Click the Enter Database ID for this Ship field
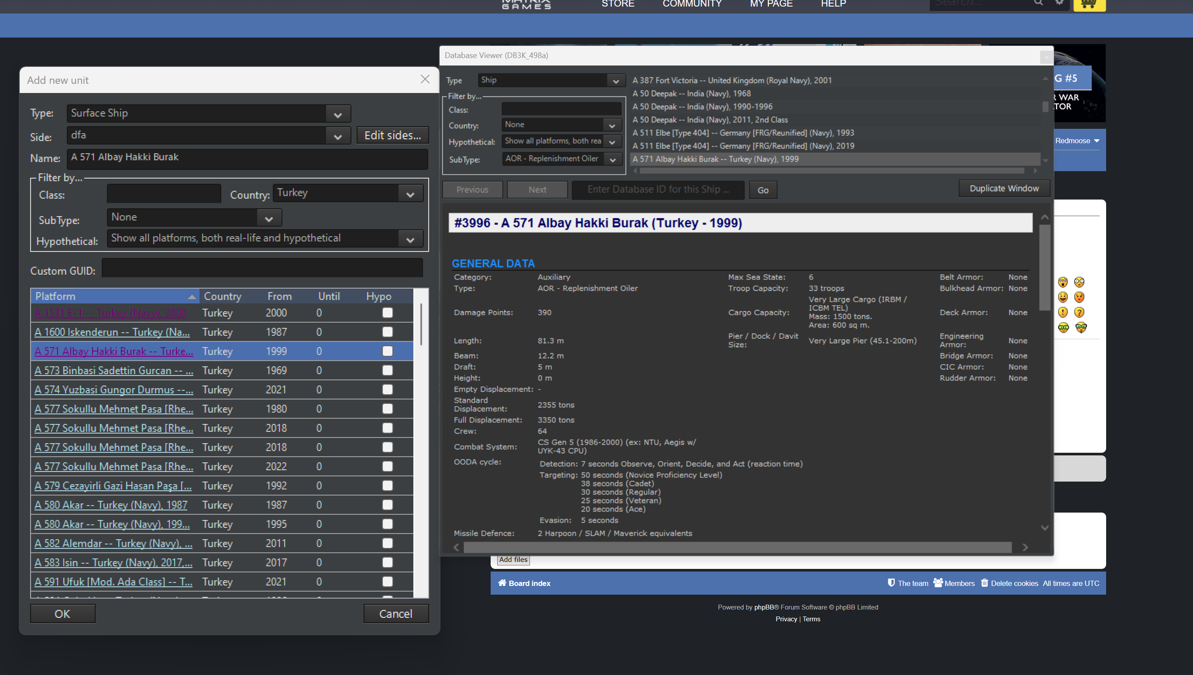Screen dimensions: 1193x675 click(x=658, y=189)
